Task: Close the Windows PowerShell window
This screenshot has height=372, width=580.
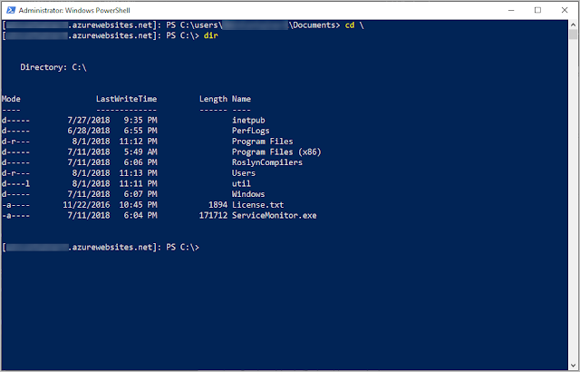Action: pos(564,10)
